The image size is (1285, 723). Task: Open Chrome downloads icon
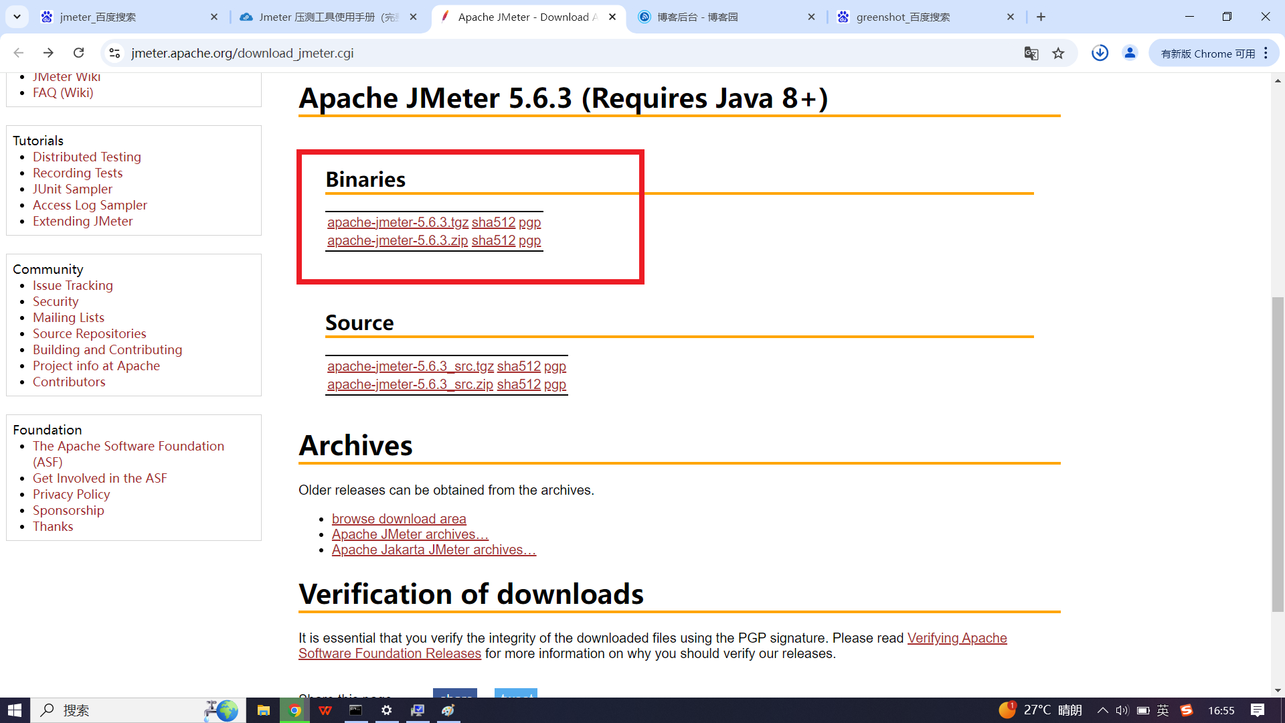tap(1100, 53)
